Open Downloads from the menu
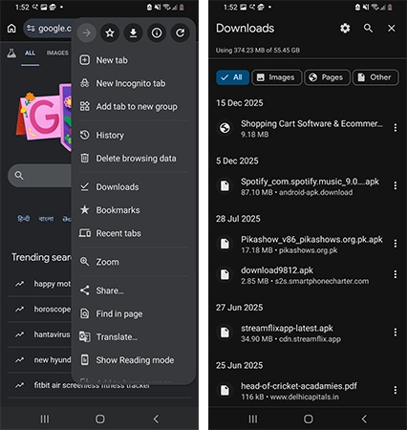The image size is (407, 430). click(x=134, y=187)
